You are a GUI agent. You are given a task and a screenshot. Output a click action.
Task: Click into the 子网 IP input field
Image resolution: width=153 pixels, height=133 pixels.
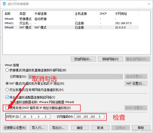pos(35,117)
